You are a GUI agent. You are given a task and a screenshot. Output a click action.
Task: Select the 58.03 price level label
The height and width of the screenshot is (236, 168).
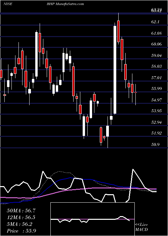157,66
